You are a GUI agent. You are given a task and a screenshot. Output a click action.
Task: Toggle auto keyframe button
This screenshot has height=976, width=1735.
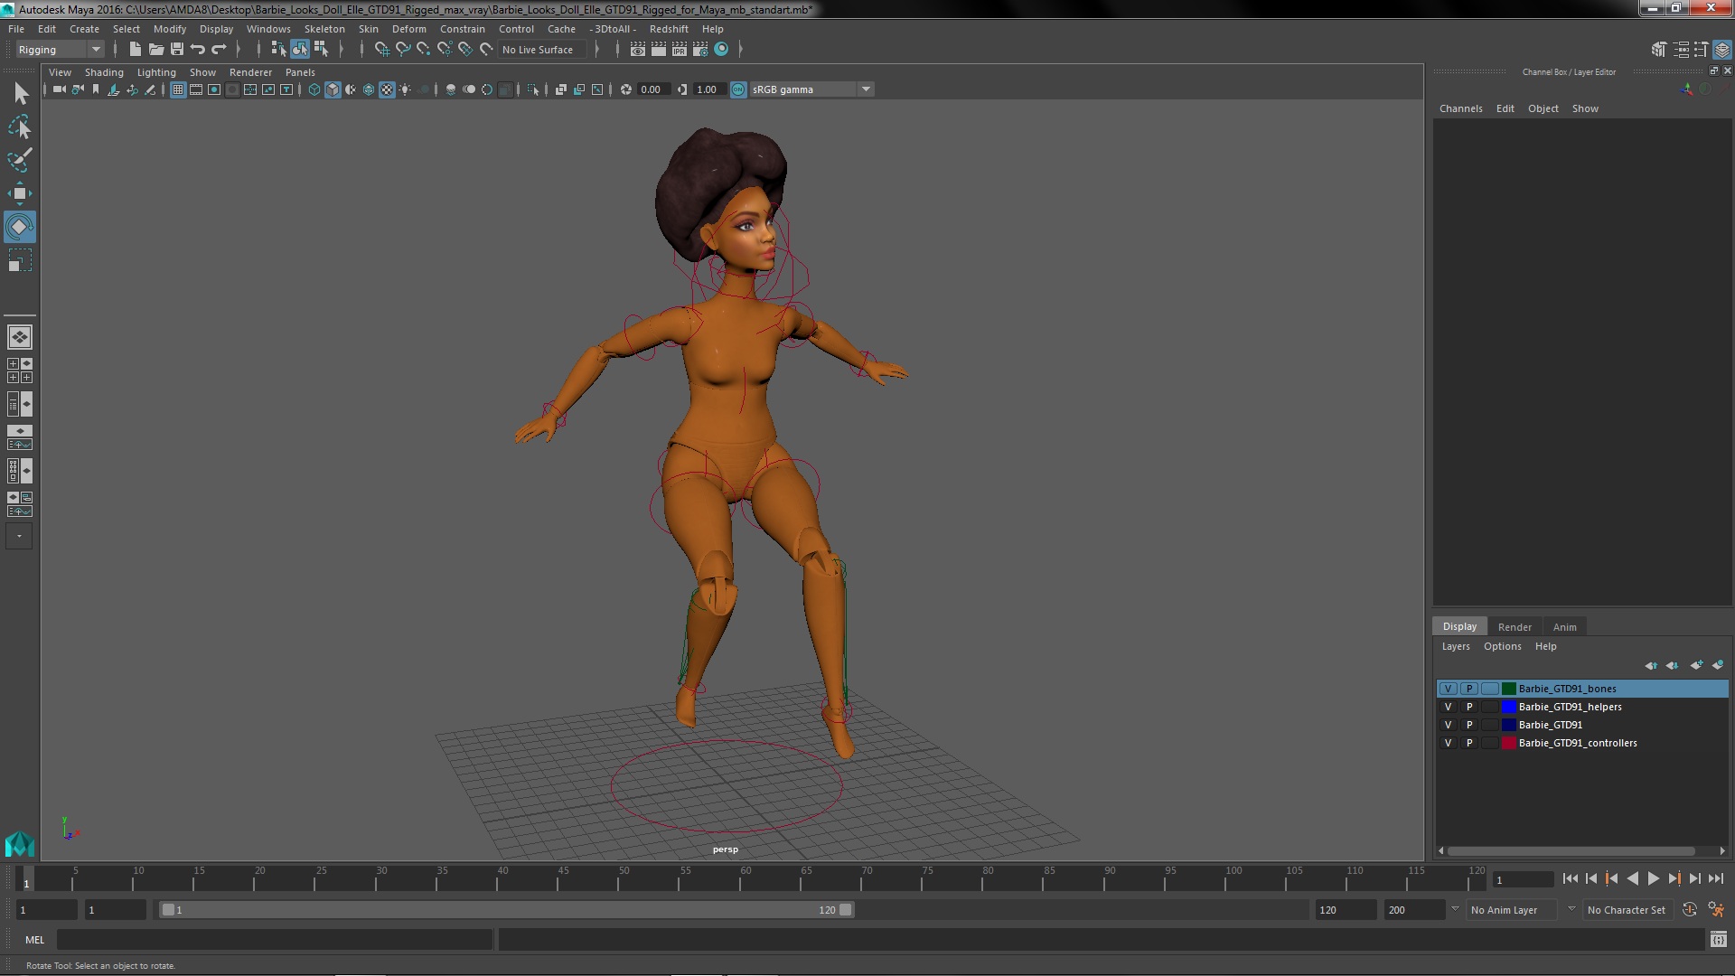point(1690,910)
